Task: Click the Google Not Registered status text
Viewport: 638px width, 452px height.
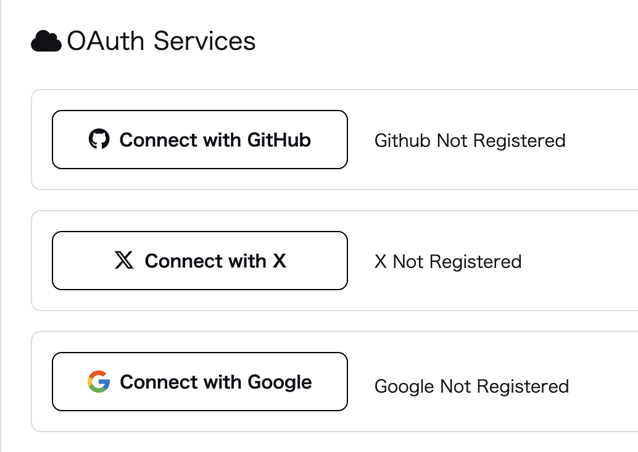Action: (471, 387)
